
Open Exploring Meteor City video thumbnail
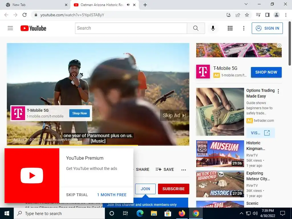tap(220, 184)
